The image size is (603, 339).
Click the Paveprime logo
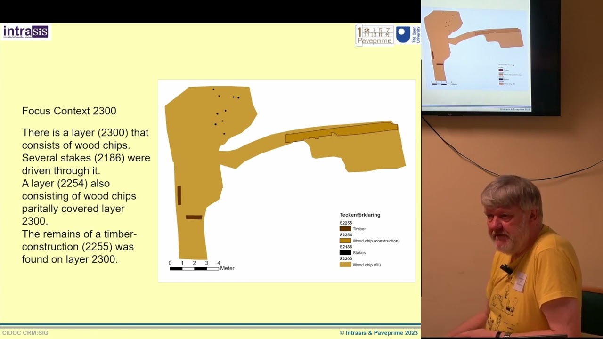pos(375,35)
